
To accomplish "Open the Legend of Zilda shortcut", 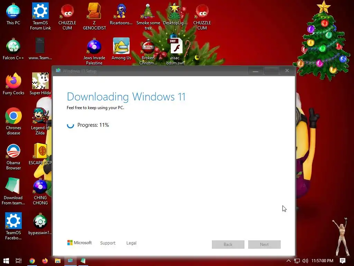I will tap(40, 122).
